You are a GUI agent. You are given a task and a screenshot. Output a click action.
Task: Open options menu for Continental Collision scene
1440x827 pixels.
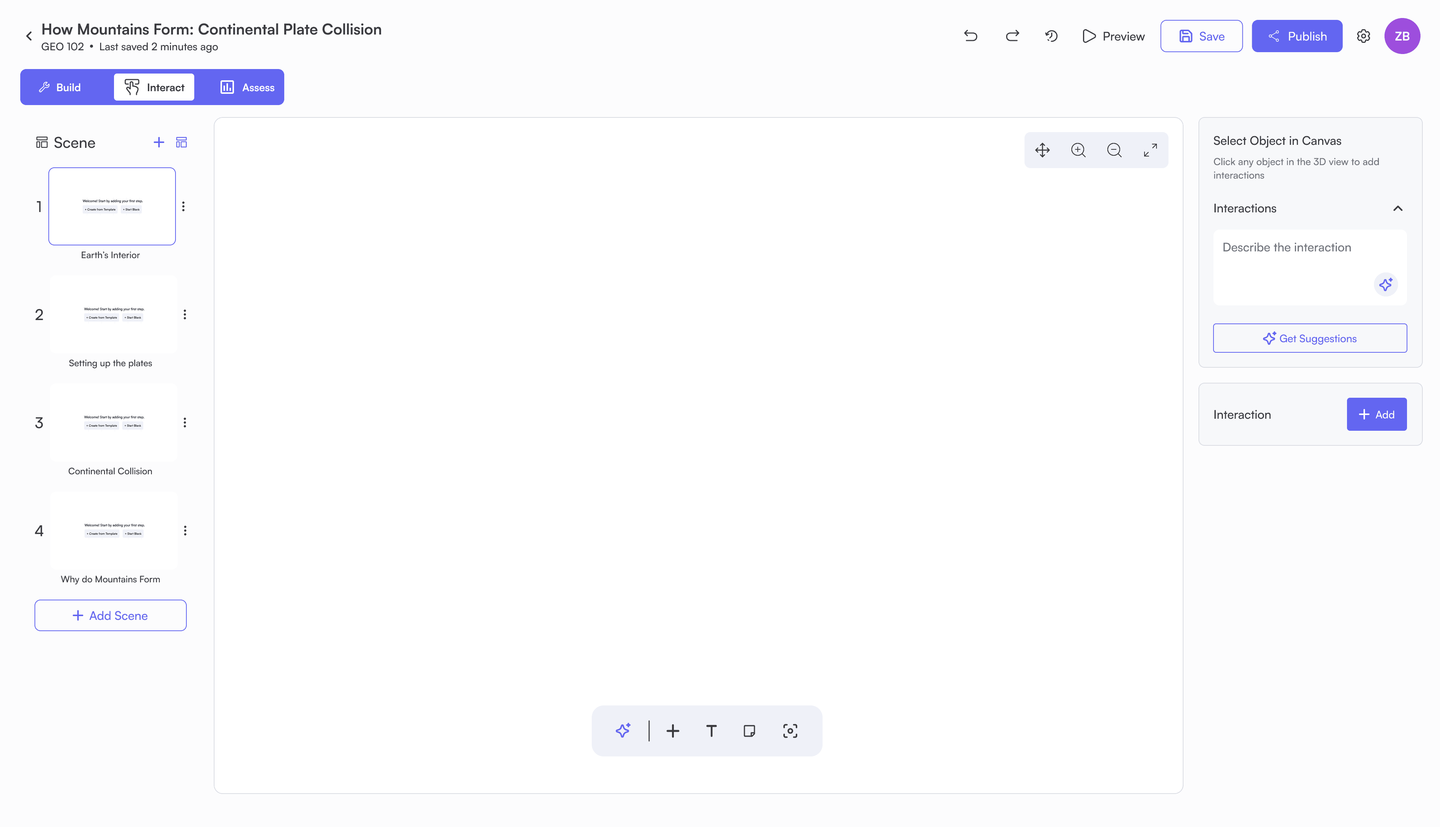[x=185, y=423]
